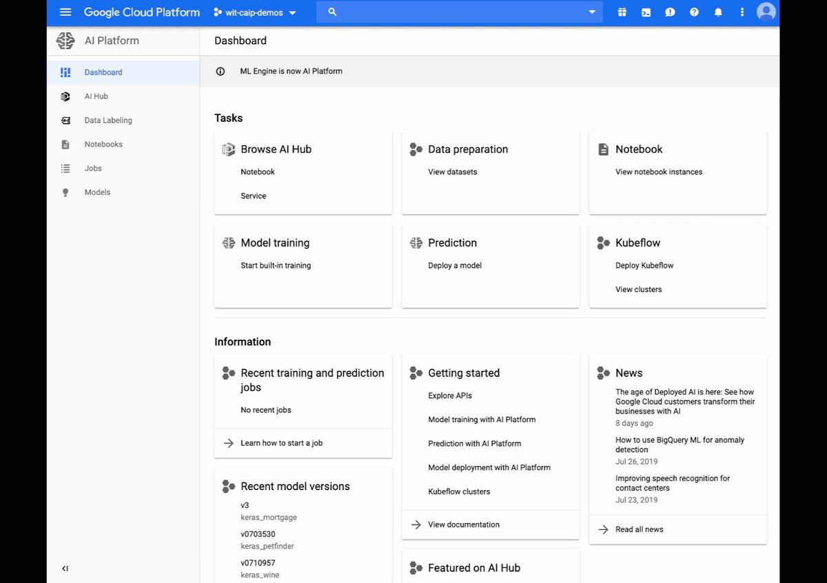The width and height of the screenshot is (827, 583).
Task: Click Service link under Browse AI Hub
Action: coord(254,196)
